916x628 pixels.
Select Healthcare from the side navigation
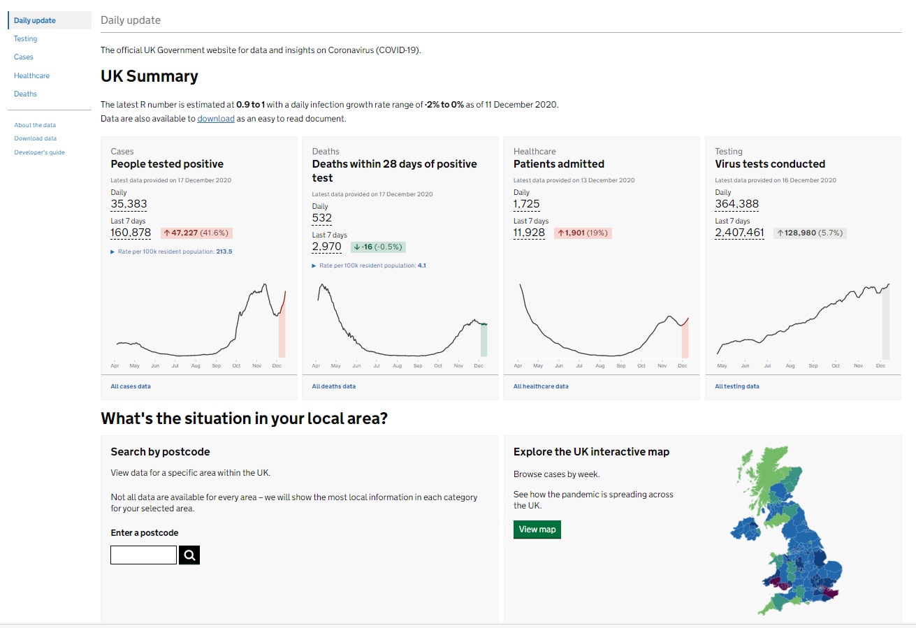coord(31,75)
